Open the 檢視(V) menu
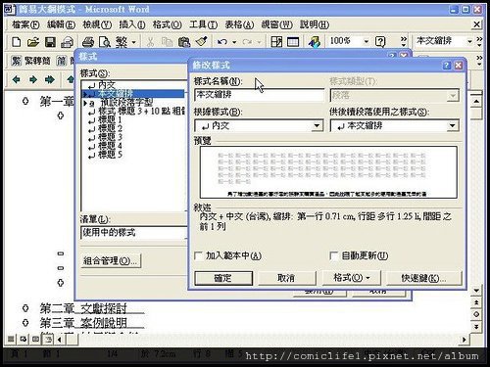Image resolution: width=490 pixels, height=367 pixels. click(x=97, y=24)
